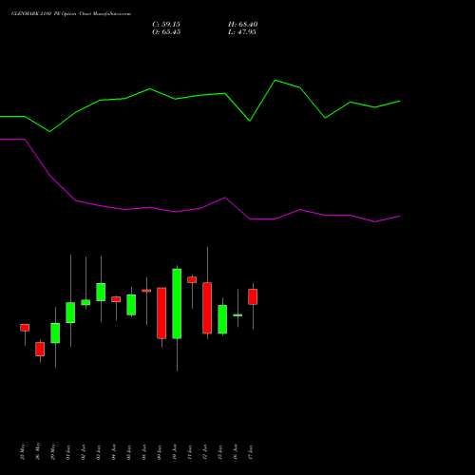Click the last red candle on 17 Jun

(253, 296)
